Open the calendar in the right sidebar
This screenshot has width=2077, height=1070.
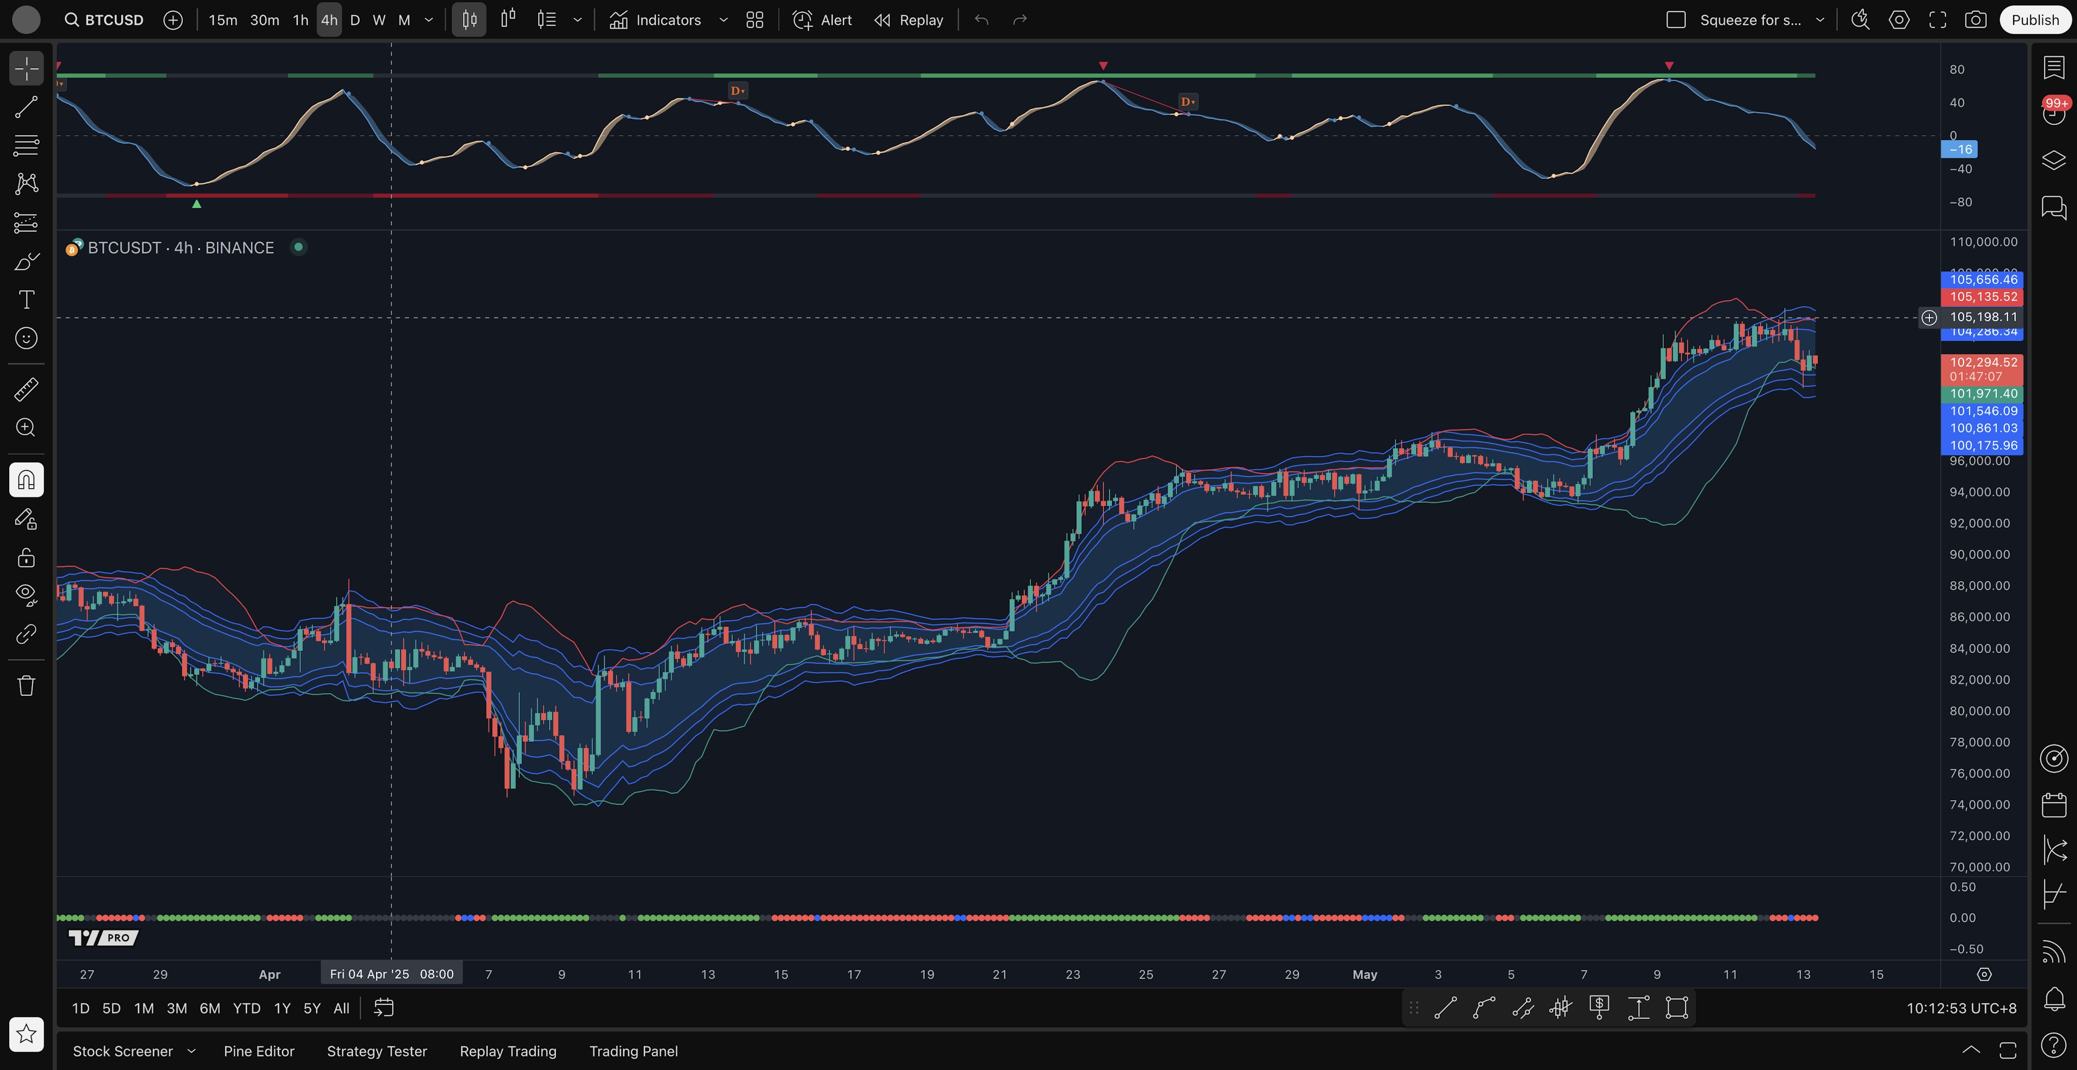pyautogui.click(x=2054, y=804)
